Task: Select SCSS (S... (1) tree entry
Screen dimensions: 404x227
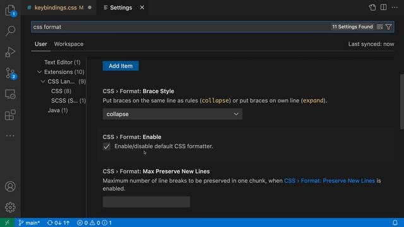Action: pyautogui.click(x=69, y=101)
